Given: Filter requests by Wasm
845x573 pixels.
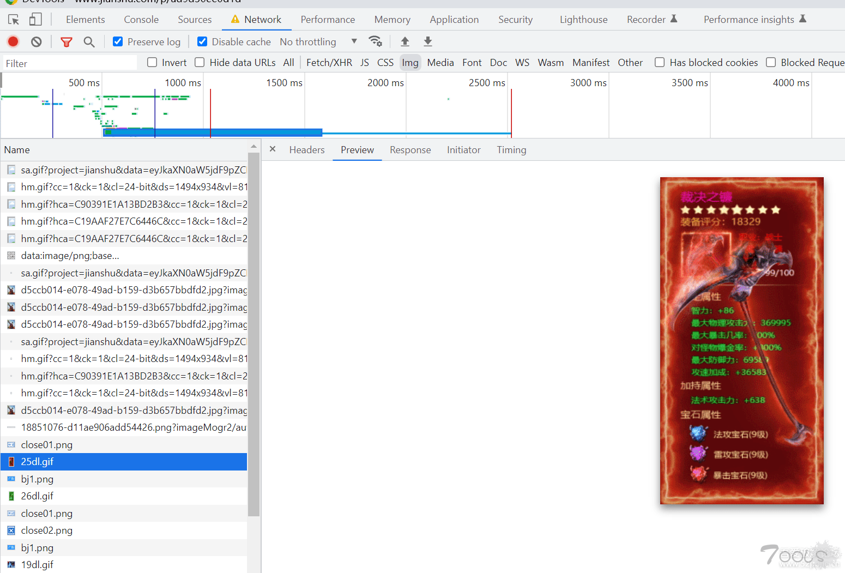Looking at the screenshot, I should 551,63.
